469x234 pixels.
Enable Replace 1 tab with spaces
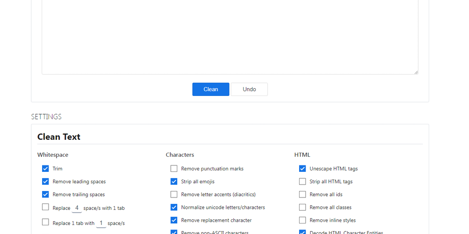pos(45,223)
